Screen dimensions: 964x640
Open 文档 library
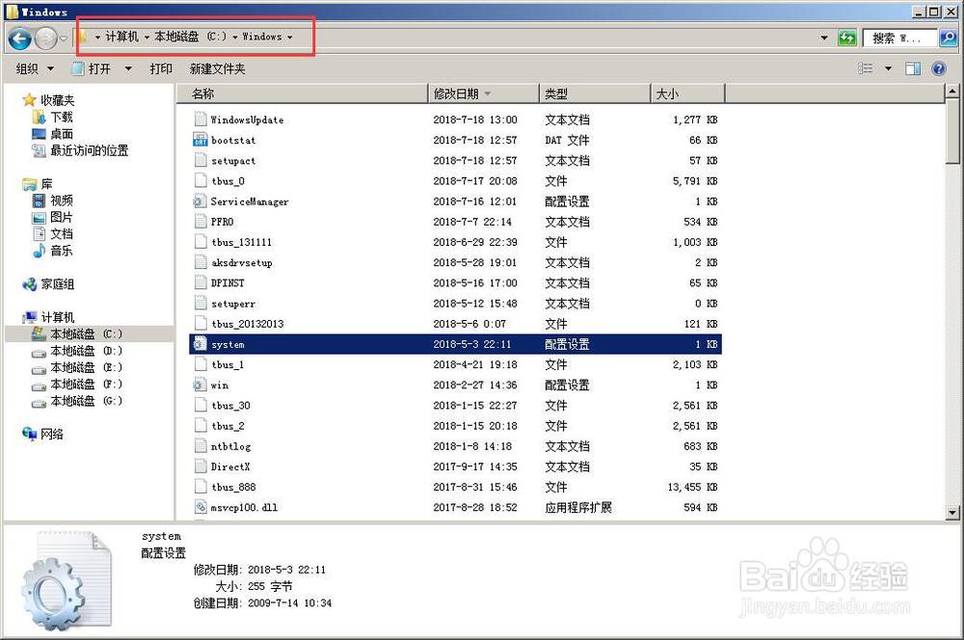[x=53, y=233]
